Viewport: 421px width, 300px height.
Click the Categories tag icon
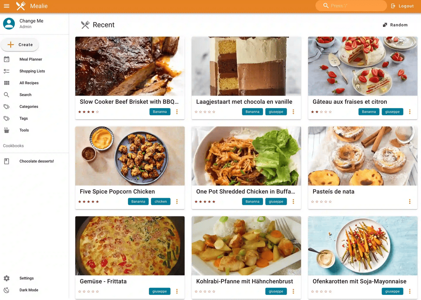(7, 107)
